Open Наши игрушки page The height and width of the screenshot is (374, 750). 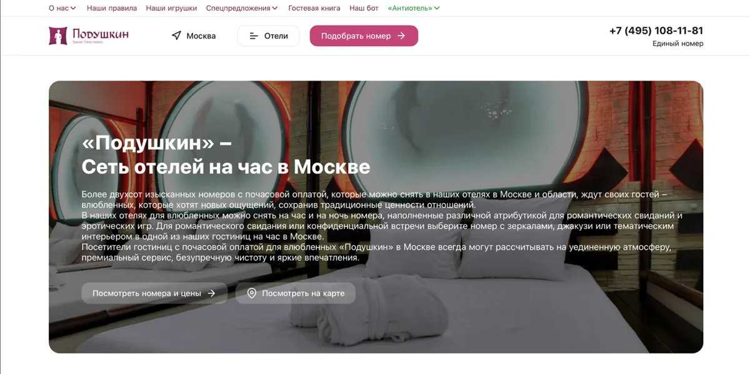(171, 8)
